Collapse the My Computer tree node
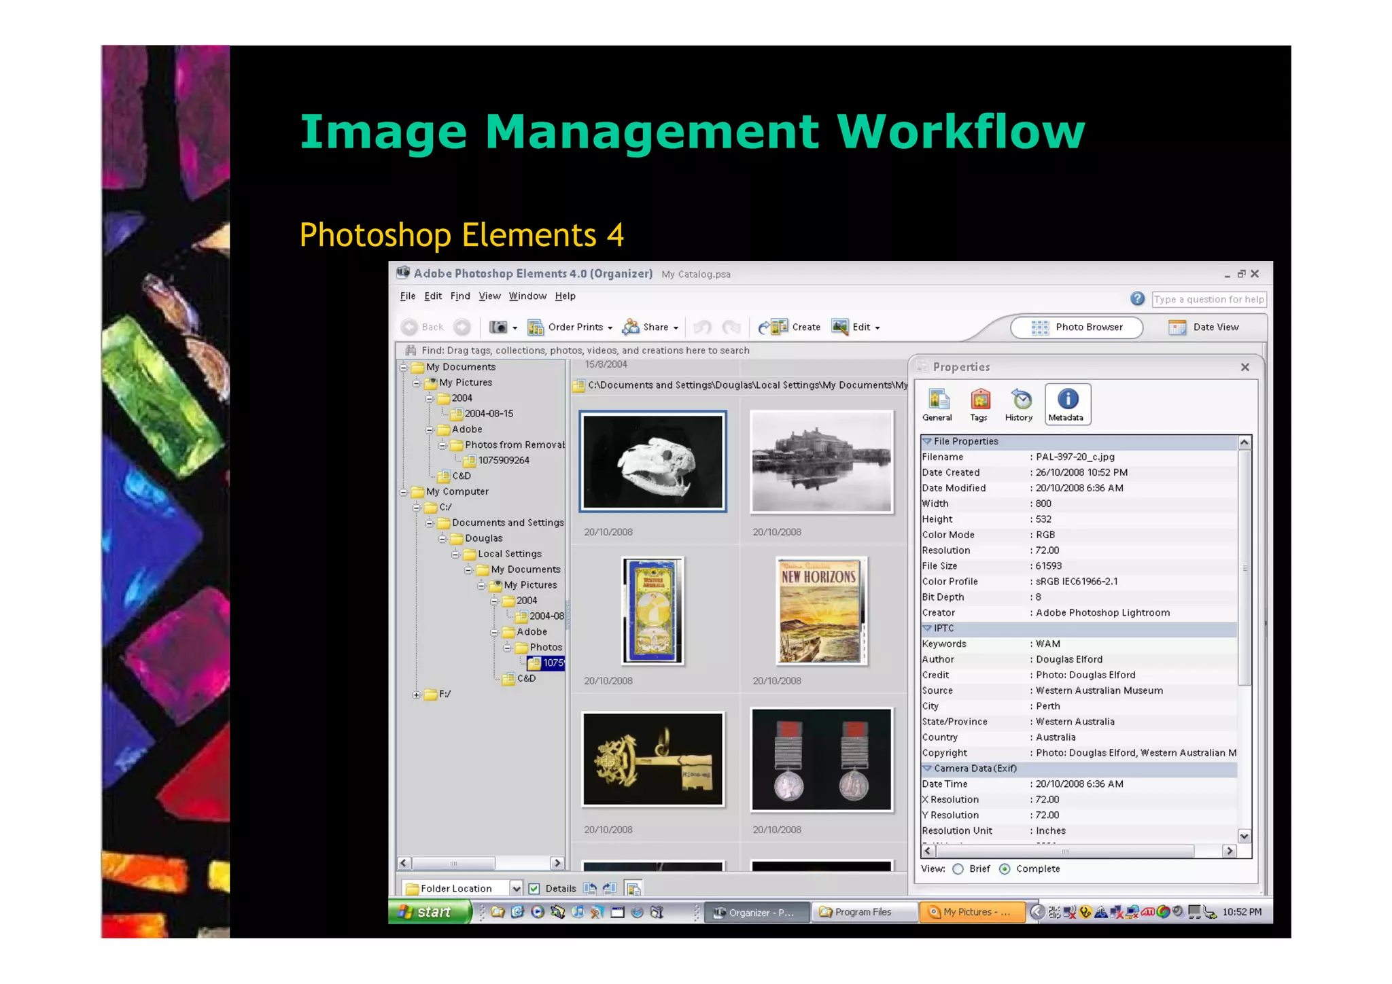The width and height of the screenshot is (1392, 984). click(x=403, y=492)
